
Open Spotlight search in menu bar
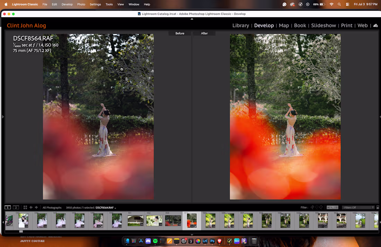[339, 4]
